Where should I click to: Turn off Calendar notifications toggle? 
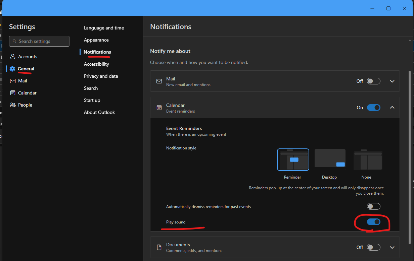pos(373,108)
